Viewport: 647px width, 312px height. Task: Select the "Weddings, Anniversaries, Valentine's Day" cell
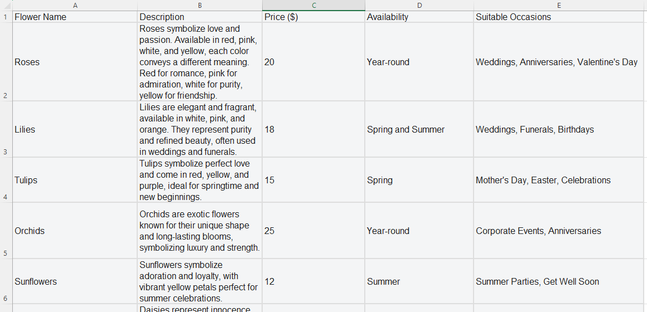click(558, 62)
